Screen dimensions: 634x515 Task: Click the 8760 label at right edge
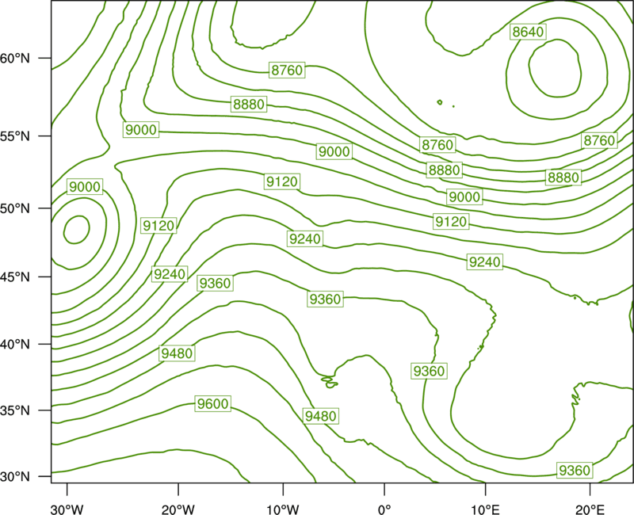coord(599,140)
